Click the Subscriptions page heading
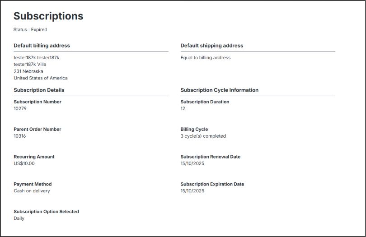366x237 pixels. [x=48, y=16]
